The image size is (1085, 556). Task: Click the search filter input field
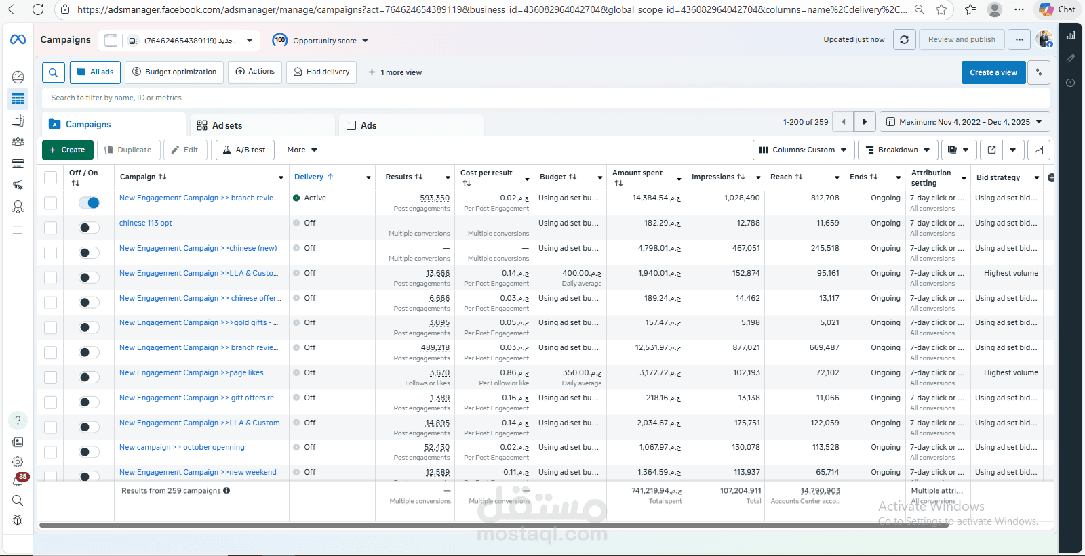(x=546, y=98)
